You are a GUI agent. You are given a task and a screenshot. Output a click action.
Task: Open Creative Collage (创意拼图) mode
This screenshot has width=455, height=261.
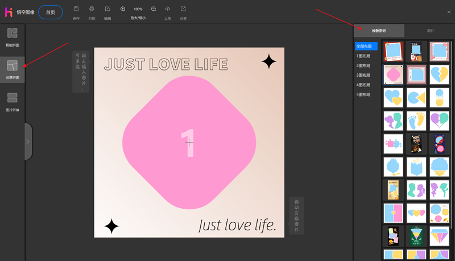12,68
